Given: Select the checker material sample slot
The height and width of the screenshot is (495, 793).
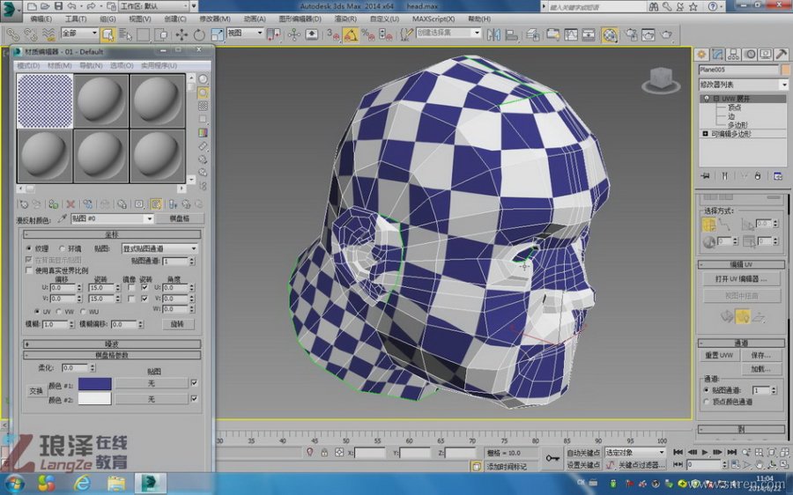Looking at the screenshot, I should click(x=45, y=101).
